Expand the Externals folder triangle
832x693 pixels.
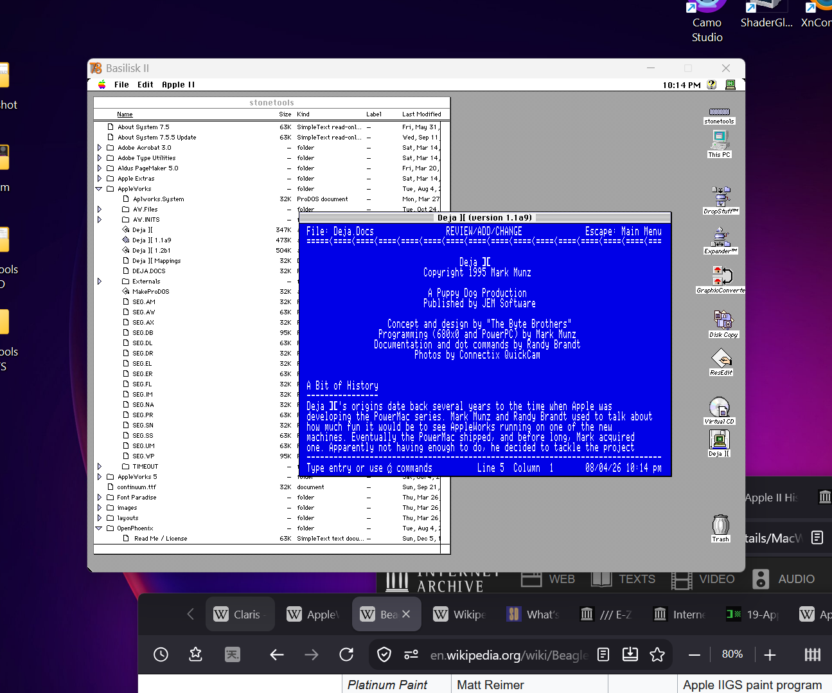coord(100,282)
